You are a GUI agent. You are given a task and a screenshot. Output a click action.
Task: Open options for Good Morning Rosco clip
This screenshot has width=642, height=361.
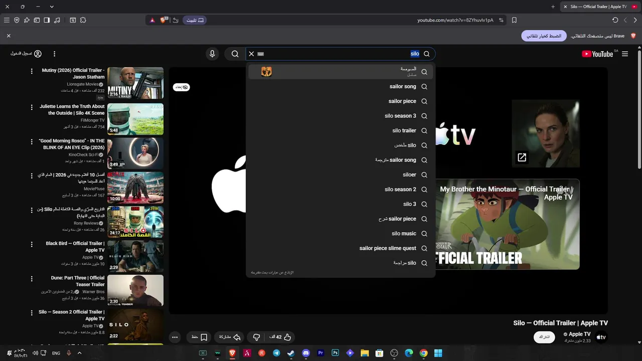coord(32,142)
